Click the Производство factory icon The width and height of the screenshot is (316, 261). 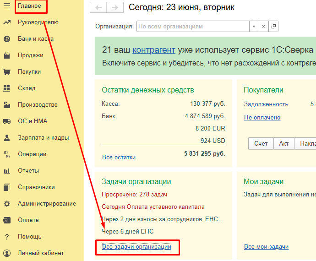point(7,104)
